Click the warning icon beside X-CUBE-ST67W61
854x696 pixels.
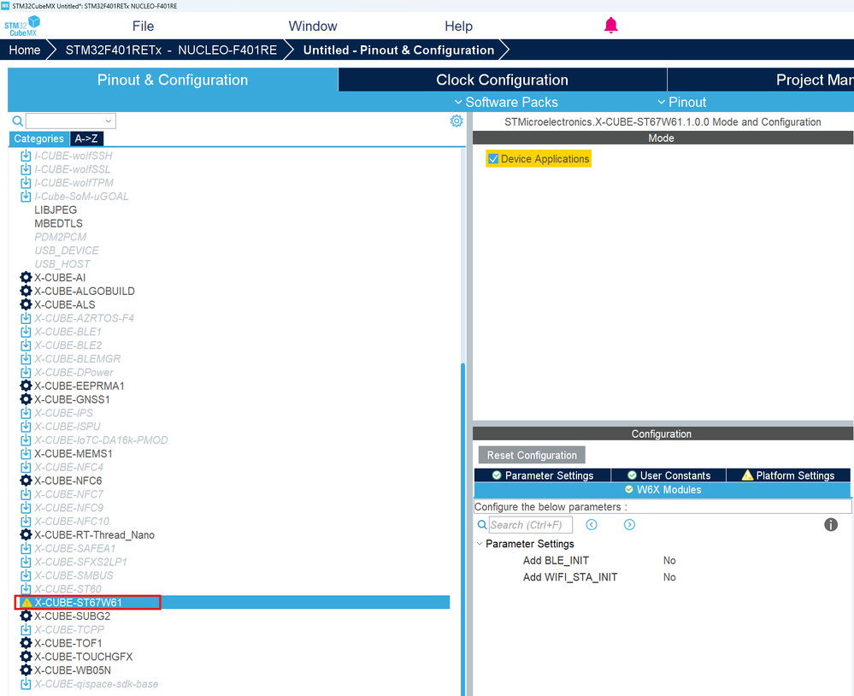pos(27,603)
